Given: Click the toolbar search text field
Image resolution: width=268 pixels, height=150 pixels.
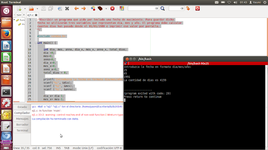Looking at the screenshot, I should (142, 8).
